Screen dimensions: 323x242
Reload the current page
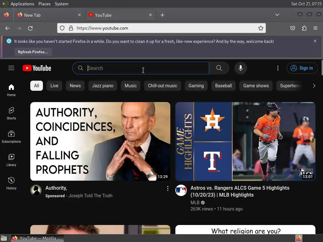tap(30, 28)
